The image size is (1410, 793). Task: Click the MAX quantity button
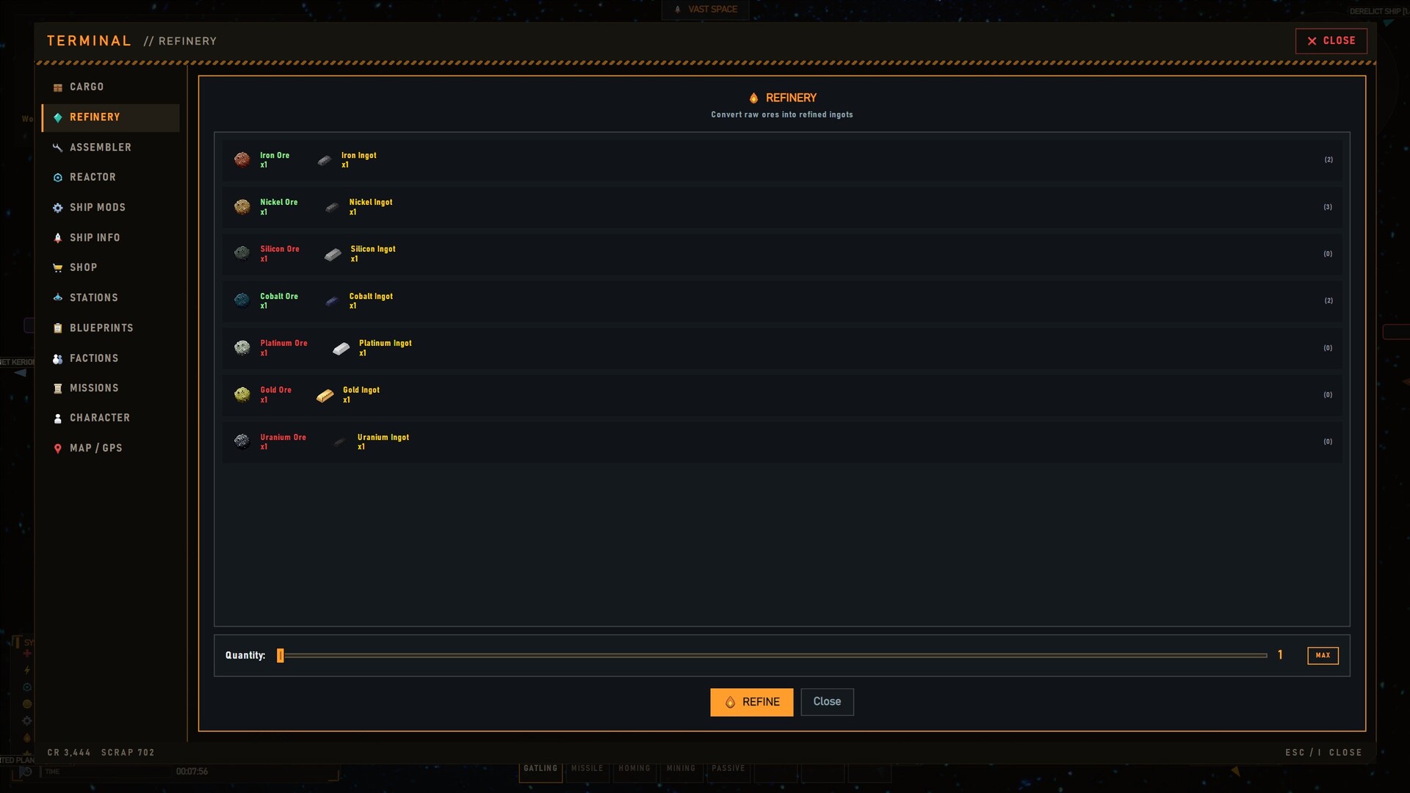point(1323,656)
